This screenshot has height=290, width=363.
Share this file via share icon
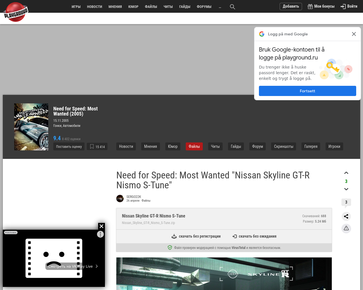[x=346, y=216]
